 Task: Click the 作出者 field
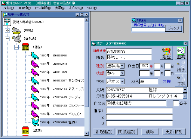coord(136,104)
